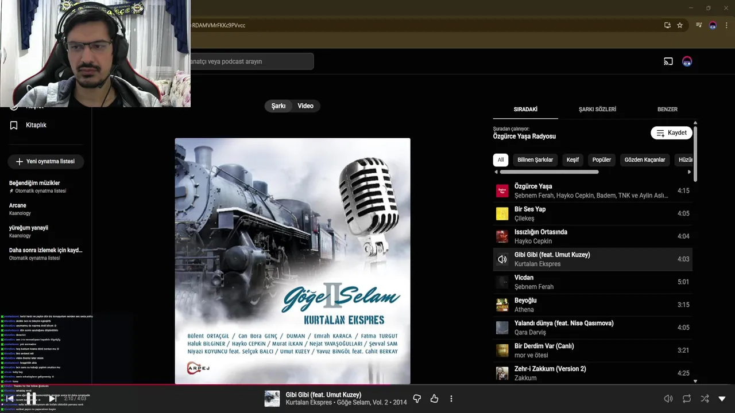The height and width of the screenshot is (413, 735).
Task: Switch to Video mode
Action: coord(305,106)
